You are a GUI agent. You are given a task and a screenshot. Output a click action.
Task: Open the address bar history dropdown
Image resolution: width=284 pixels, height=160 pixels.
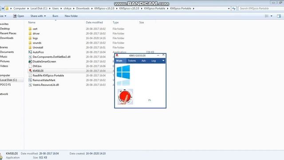tap(229, 8)
